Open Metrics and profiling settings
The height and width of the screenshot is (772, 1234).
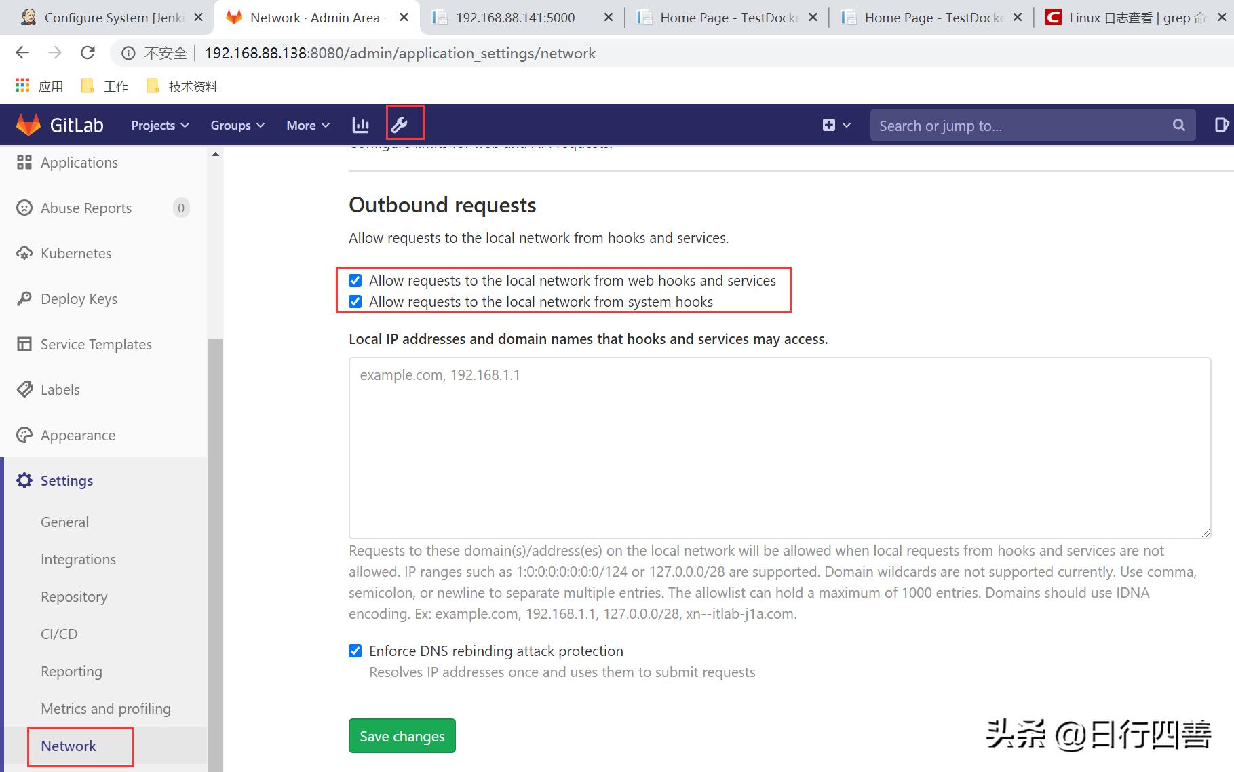106,708
